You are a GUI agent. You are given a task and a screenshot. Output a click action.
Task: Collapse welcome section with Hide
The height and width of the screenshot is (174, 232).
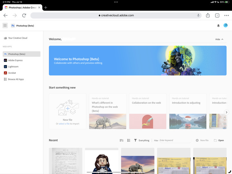pos(219,39)
